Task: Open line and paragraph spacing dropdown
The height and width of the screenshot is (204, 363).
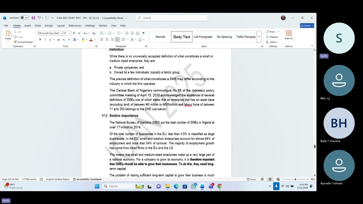Action: click(x=124, y=40)
